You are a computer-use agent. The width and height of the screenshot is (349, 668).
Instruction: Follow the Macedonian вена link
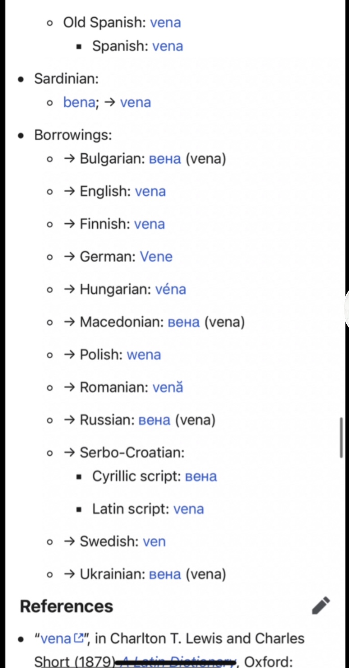click(x=183, y=322)
